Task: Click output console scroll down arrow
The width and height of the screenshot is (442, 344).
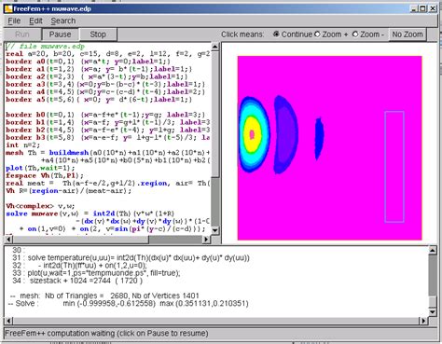Action: click(x=433, y=312)
